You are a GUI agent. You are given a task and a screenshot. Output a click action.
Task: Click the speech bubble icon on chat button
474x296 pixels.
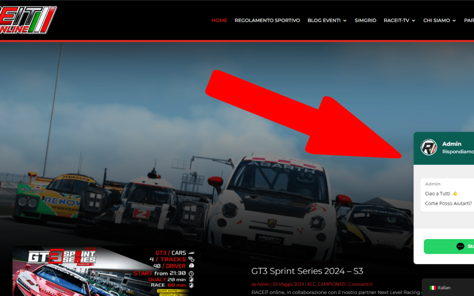coord(460,246)
